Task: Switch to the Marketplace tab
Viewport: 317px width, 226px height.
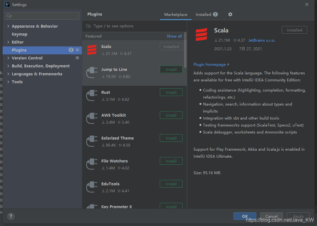Action: [x=176, y=15]
